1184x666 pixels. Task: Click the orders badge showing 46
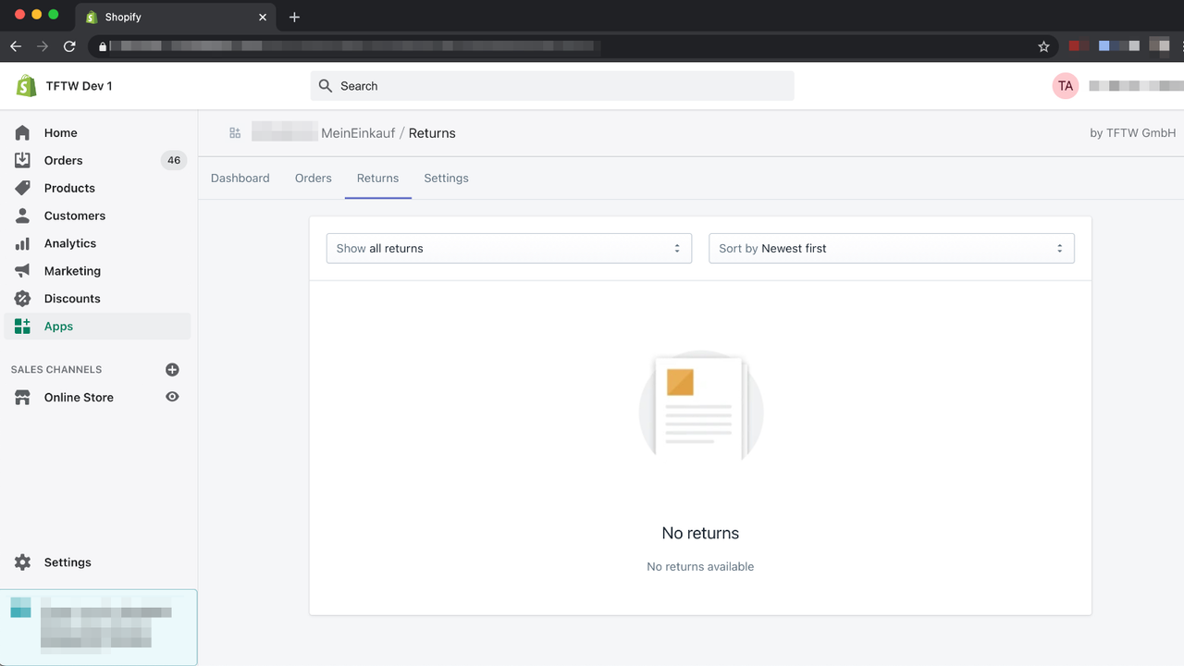pos(173,160)
